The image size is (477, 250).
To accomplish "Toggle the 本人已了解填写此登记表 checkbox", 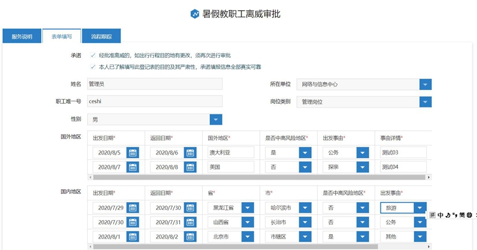I will click(92, 67).
